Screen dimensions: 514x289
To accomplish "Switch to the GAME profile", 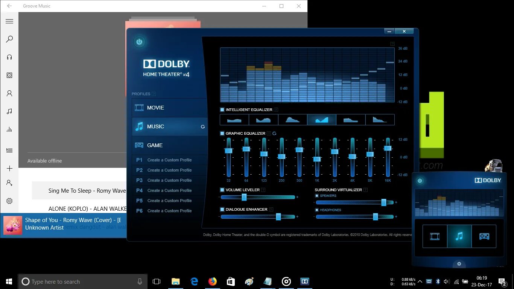I will (169, 145).
